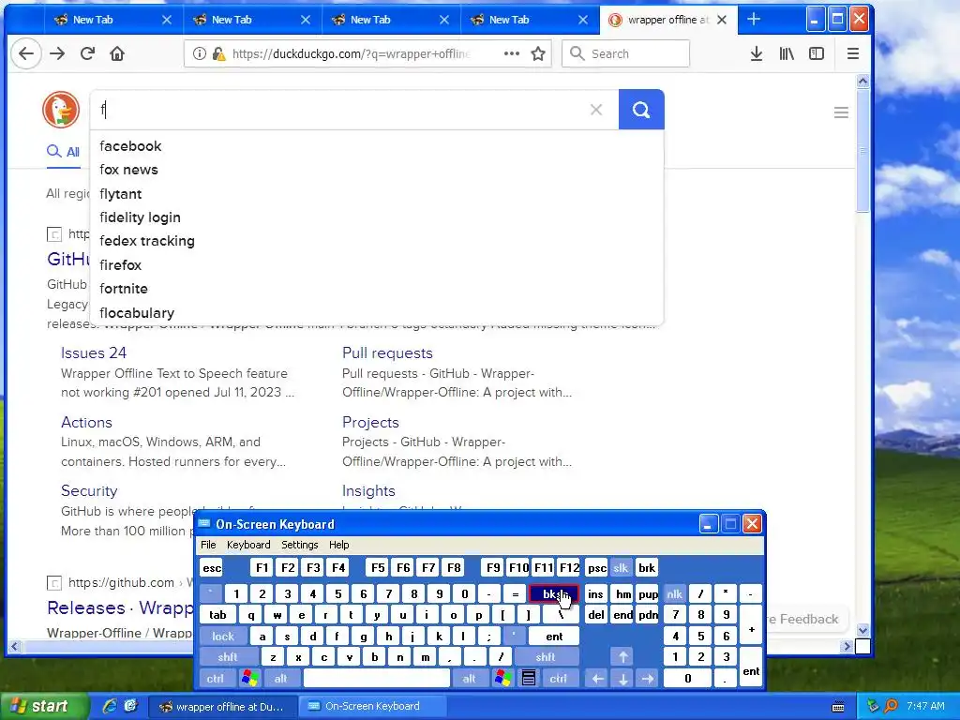Open the Insights result link
Viewport: 960px width, 720px height.
point(368,491)
